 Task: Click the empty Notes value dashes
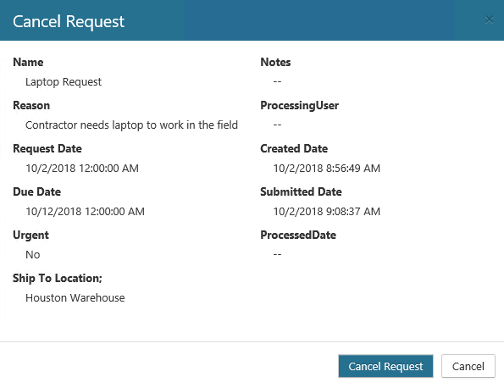tap(277, 81)
